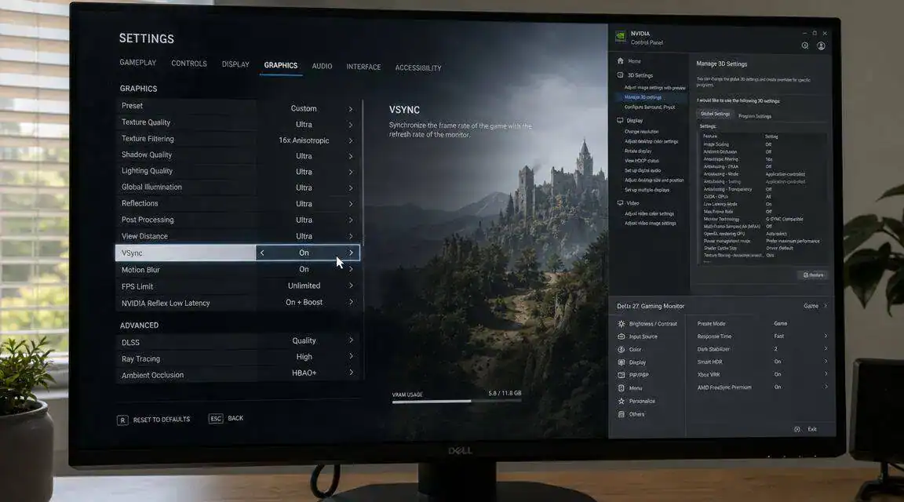
Task: Click the Display section icon in NVIDIA sidebar
Action: click(620, 121)
